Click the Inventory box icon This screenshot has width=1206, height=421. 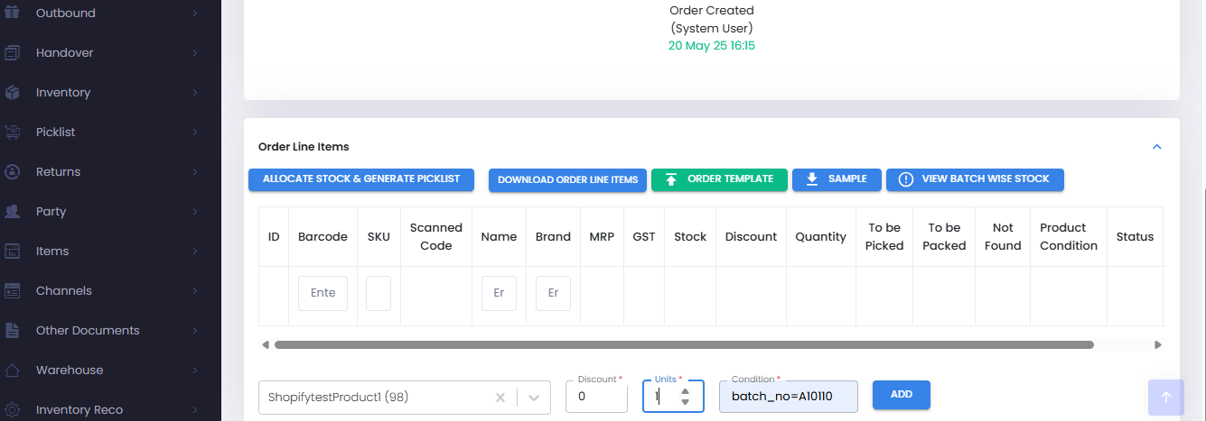[x=13, y=93]
